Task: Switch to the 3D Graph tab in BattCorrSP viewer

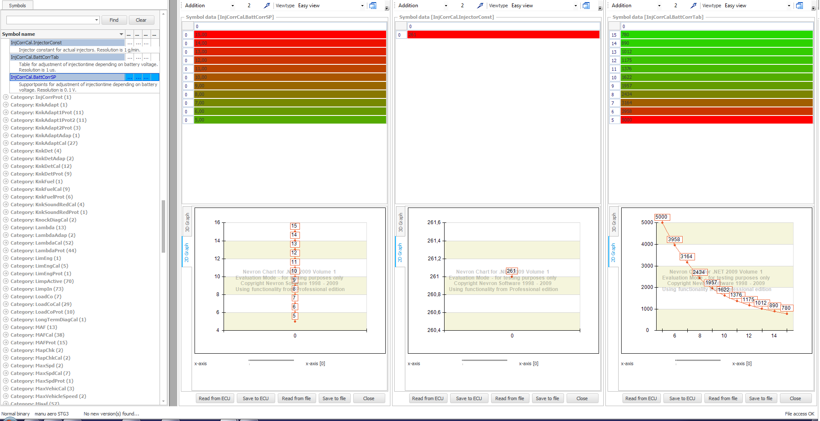Action: point(187,222)
